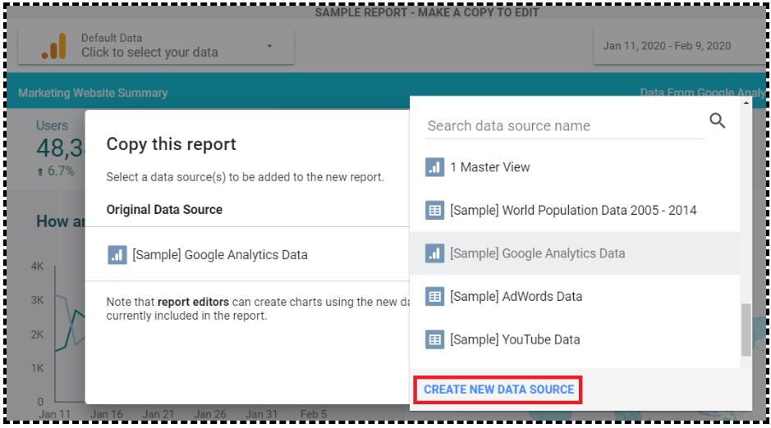This screenshot has width=771, height=428.
Task: Select [Sample] AdWords Data source
Action: pos(574,297)
